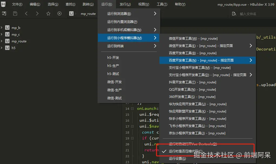Collapse code fold marker on line 19

point(132,138)
